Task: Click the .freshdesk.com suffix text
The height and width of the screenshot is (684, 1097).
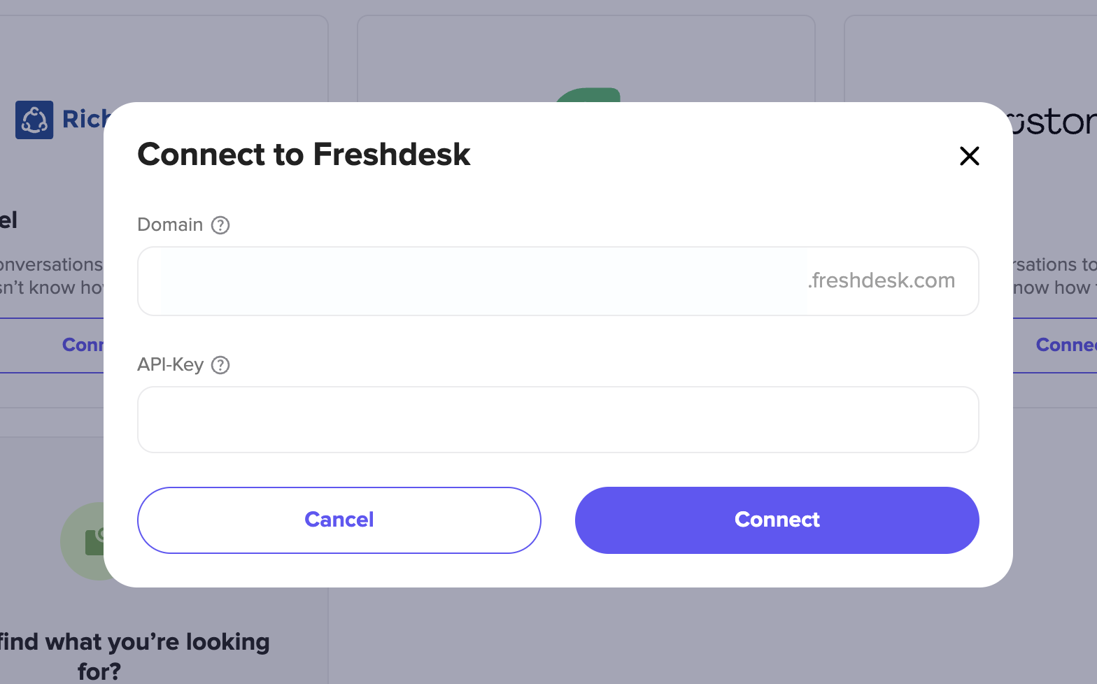Action: click(x=882, y=280)
